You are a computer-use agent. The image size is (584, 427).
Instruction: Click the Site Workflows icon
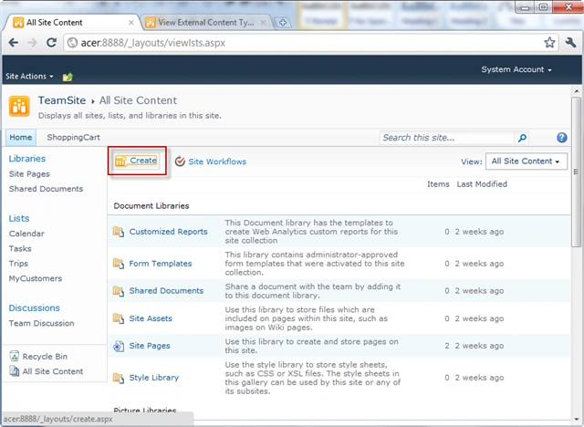tap(180, 161)
